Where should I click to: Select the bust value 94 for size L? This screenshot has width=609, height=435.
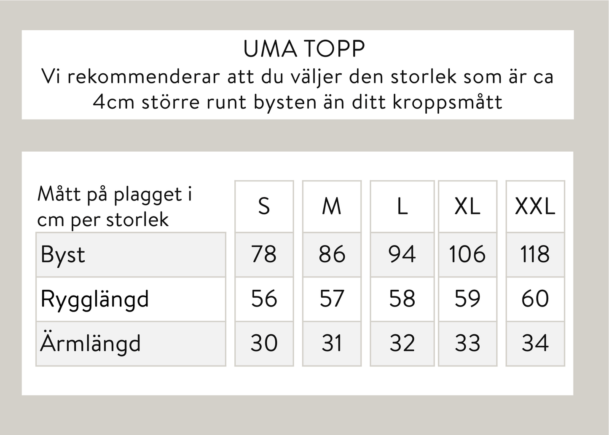(x=402, y=254)
